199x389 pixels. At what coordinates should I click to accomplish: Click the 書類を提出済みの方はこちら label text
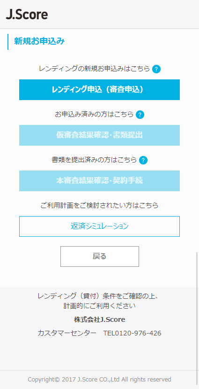(x=94, y=160)
